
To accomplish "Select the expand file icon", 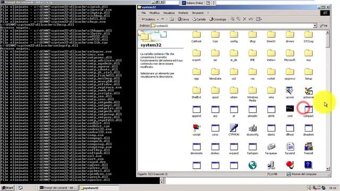I will coord(234,149).
